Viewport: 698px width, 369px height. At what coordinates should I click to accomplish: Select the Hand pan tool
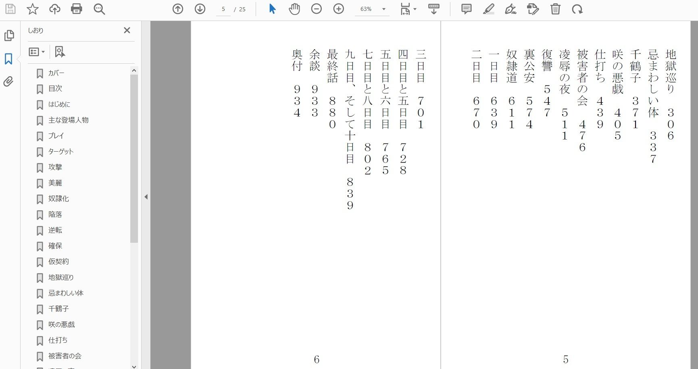click(x=294, y=9)
